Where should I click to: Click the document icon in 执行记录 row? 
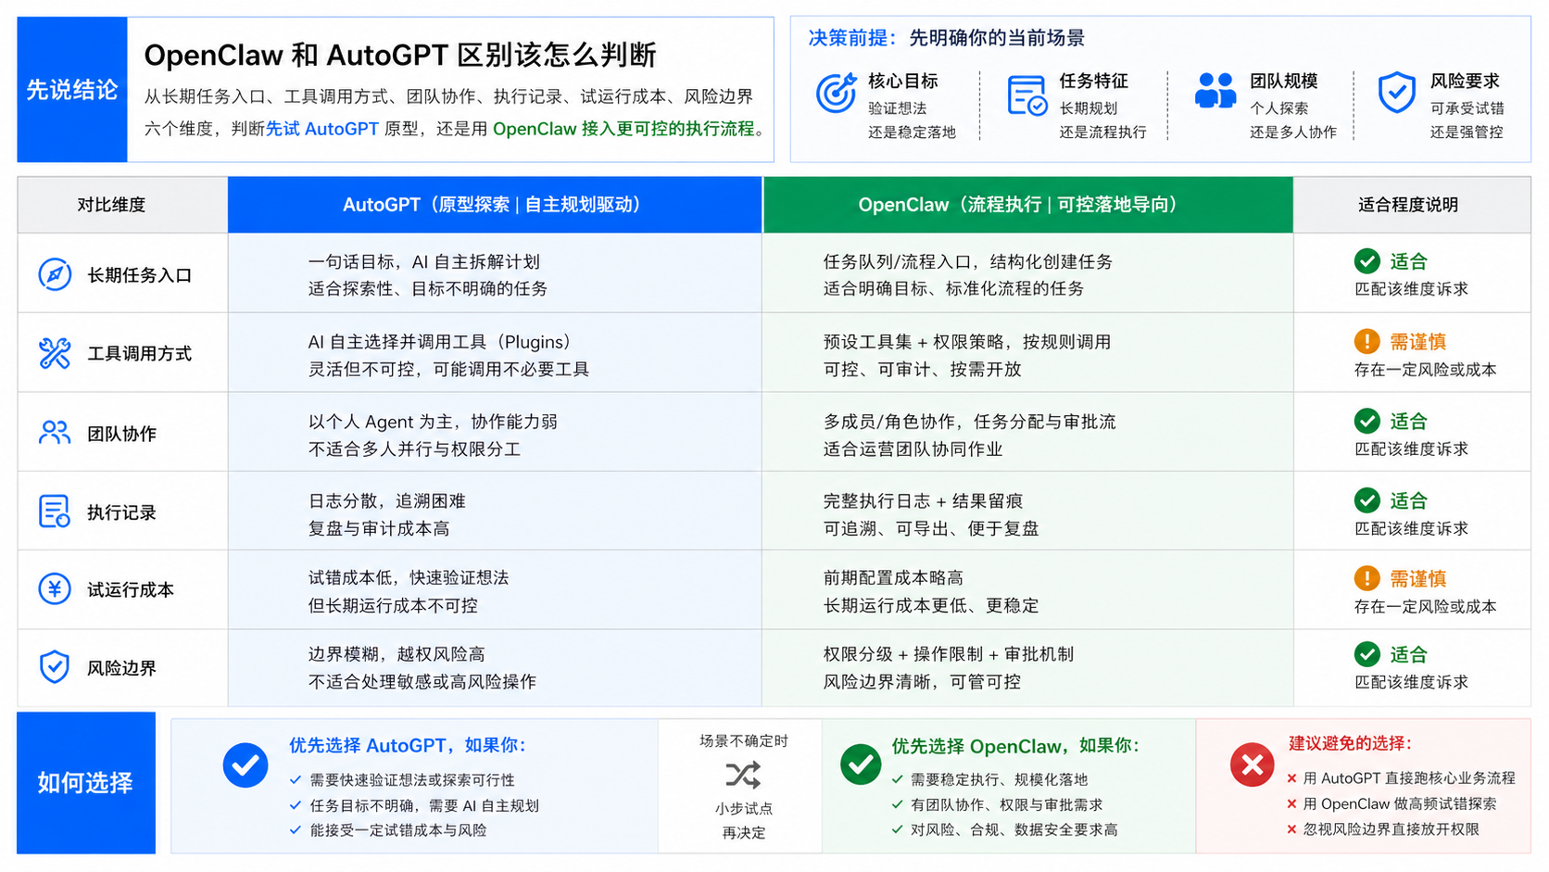(x=55, y=512)
